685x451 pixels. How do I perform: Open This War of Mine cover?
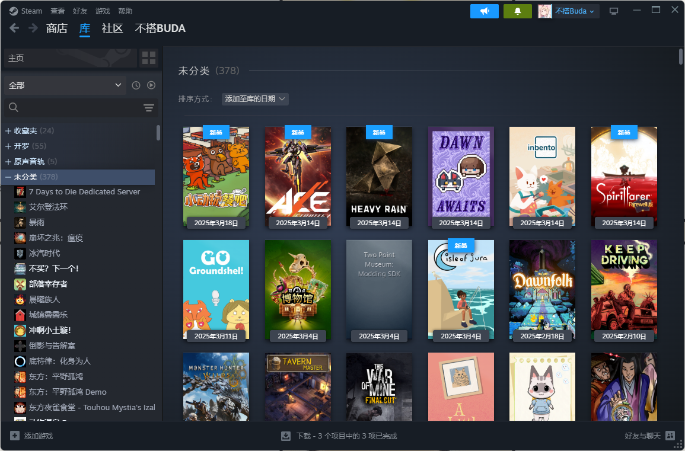tap(379, 387)
